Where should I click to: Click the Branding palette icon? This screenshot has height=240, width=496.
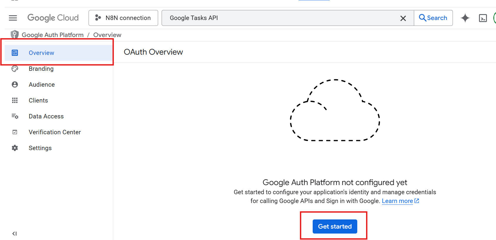tap(15, 69)
